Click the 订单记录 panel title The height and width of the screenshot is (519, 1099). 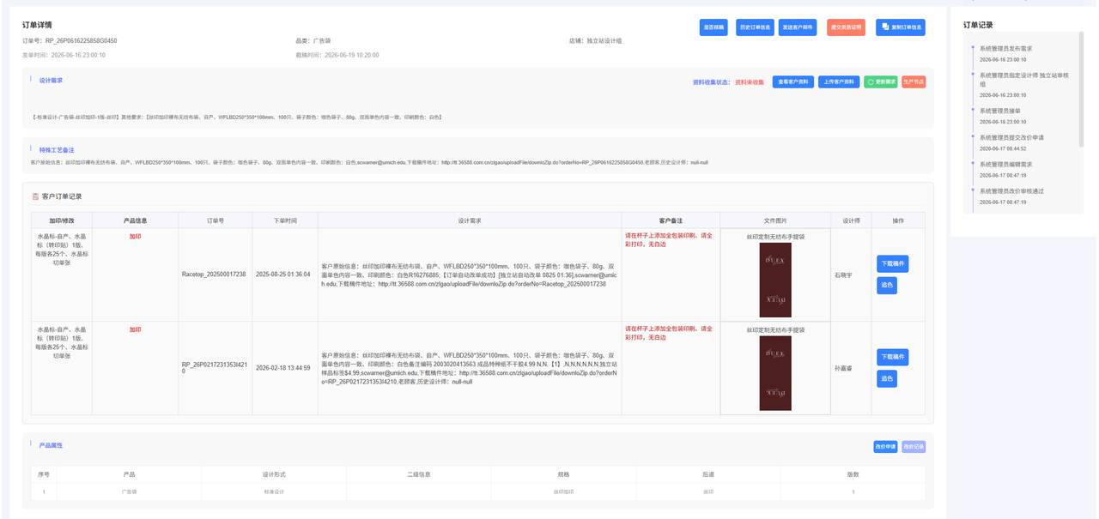[x=978, y=25]
